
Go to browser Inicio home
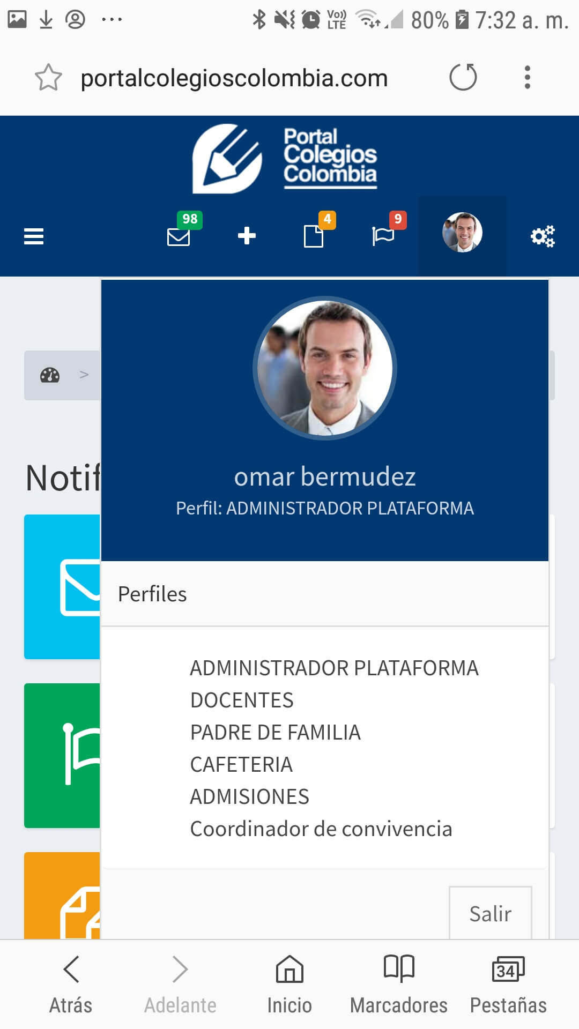coord(289,985)
